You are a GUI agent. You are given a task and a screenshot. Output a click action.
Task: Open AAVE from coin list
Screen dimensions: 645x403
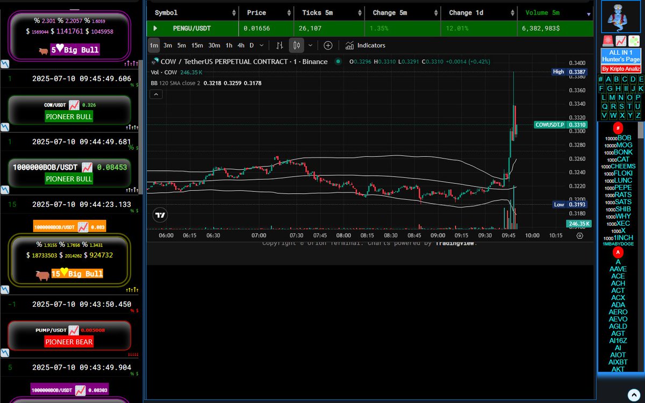click(x=618, y=269)
